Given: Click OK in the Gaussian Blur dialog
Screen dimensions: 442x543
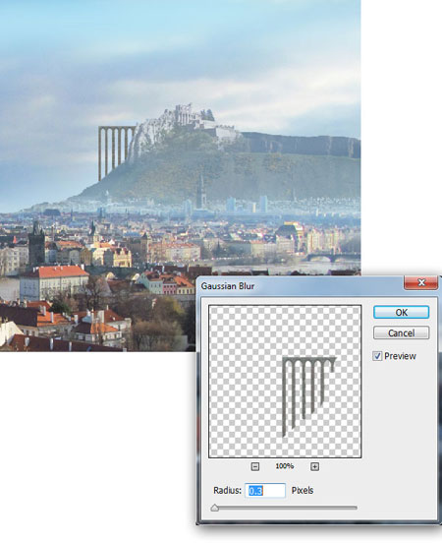Looking at the screenshot, I should pos(401,313).
